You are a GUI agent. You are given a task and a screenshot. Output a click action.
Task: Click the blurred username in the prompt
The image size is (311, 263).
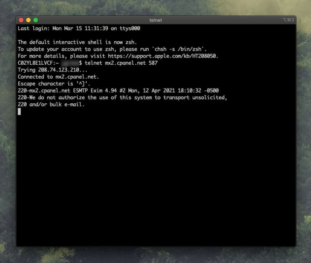coord(70,63)
